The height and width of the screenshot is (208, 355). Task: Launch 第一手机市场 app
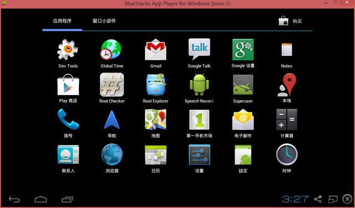[x=199, y=119]
